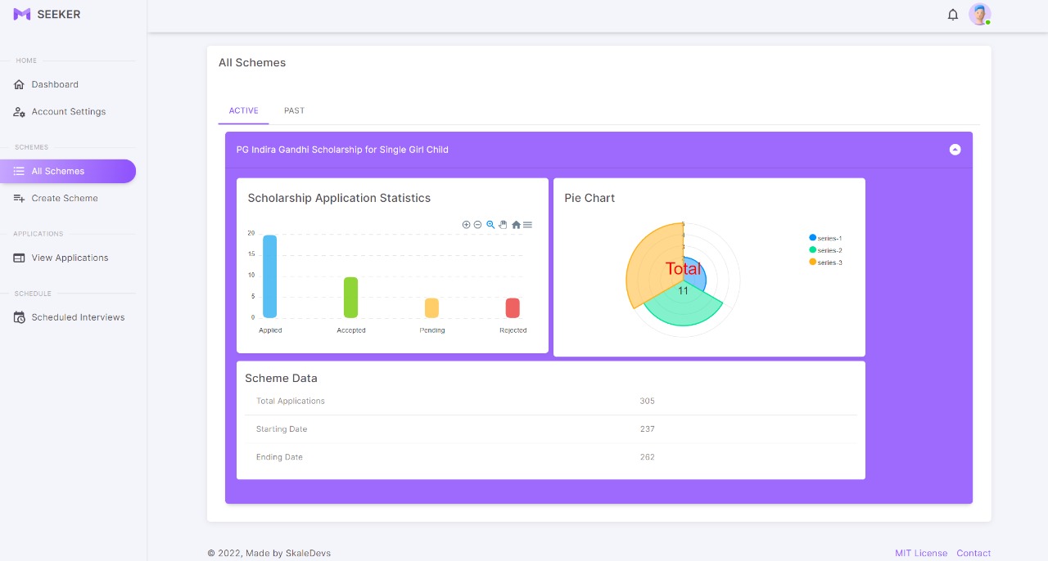Viewport: 1048px width, 561px height.
Task: Toggle series-2 in the pie chart legend
Action: 826,250
